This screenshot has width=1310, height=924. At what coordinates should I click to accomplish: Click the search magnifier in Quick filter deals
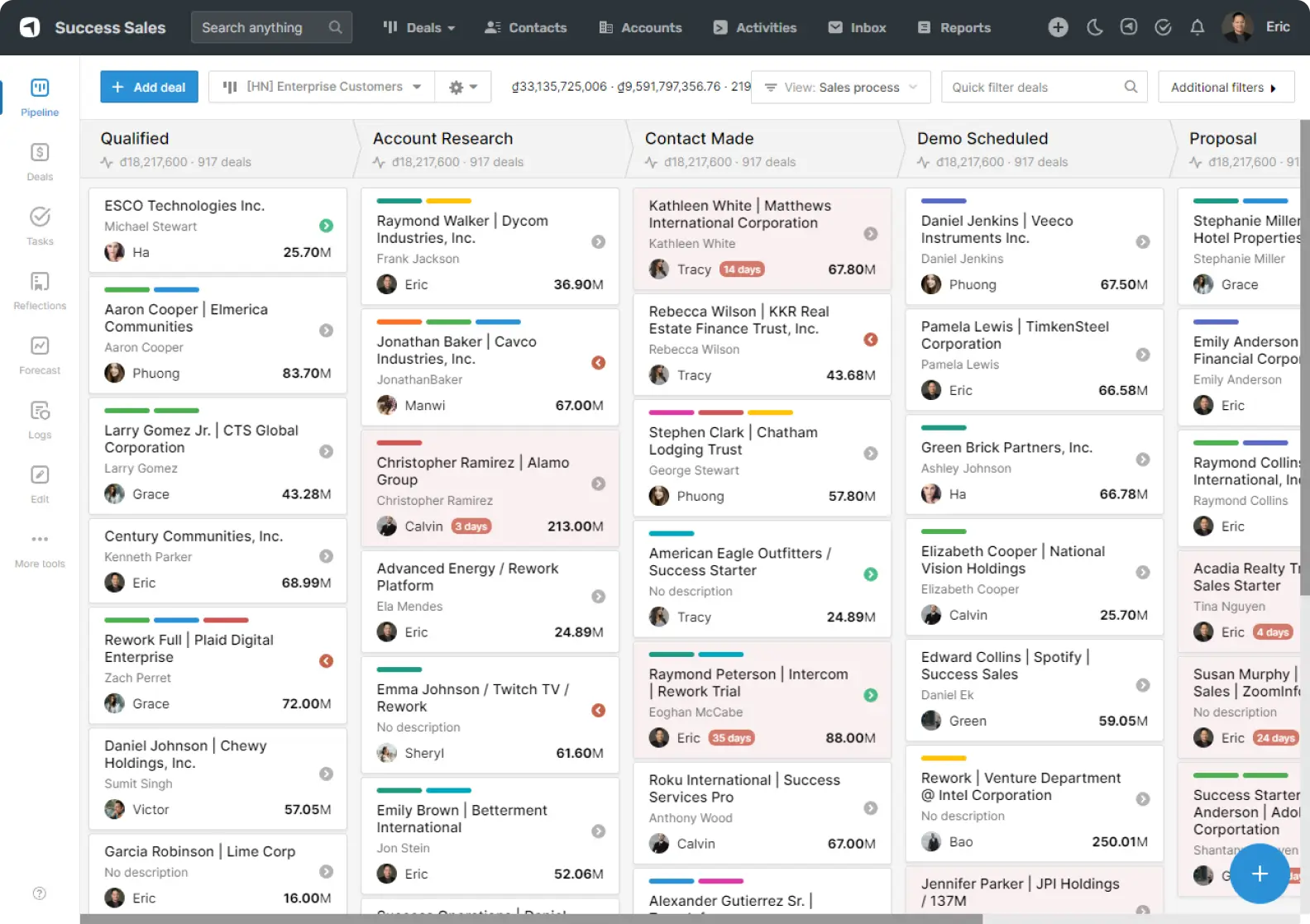point(1131,87)
